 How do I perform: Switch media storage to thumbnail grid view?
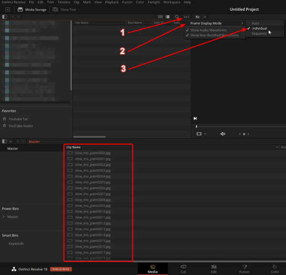pos(160,17)
